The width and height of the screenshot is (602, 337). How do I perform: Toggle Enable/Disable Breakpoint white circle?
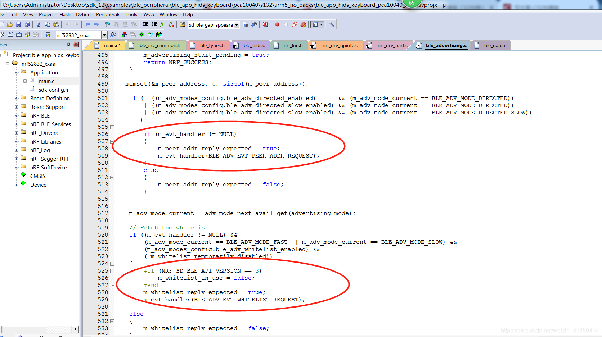click(286, 24)
